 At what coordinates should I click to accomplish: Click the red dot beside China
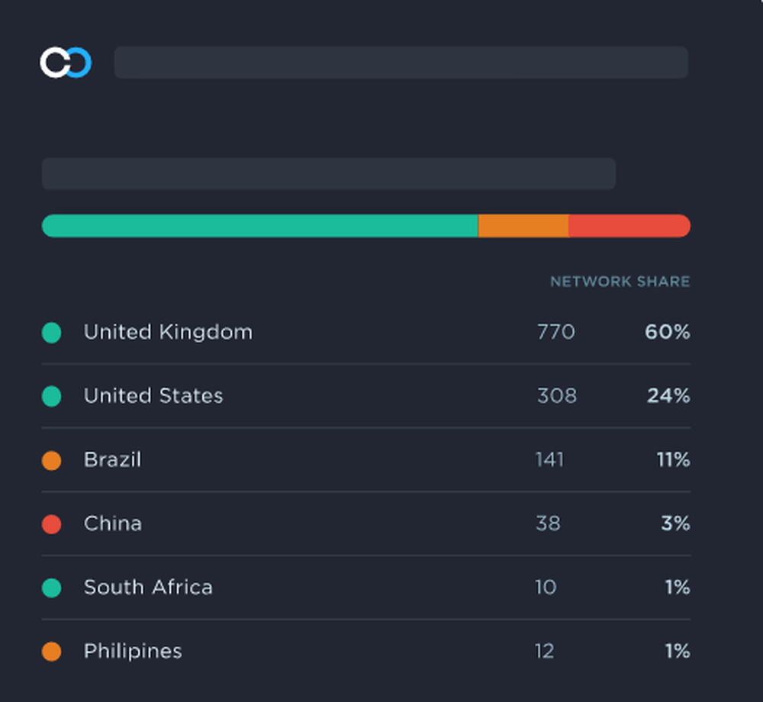(52, 524)
